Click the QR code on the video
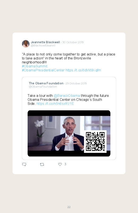 click(95, 142)
